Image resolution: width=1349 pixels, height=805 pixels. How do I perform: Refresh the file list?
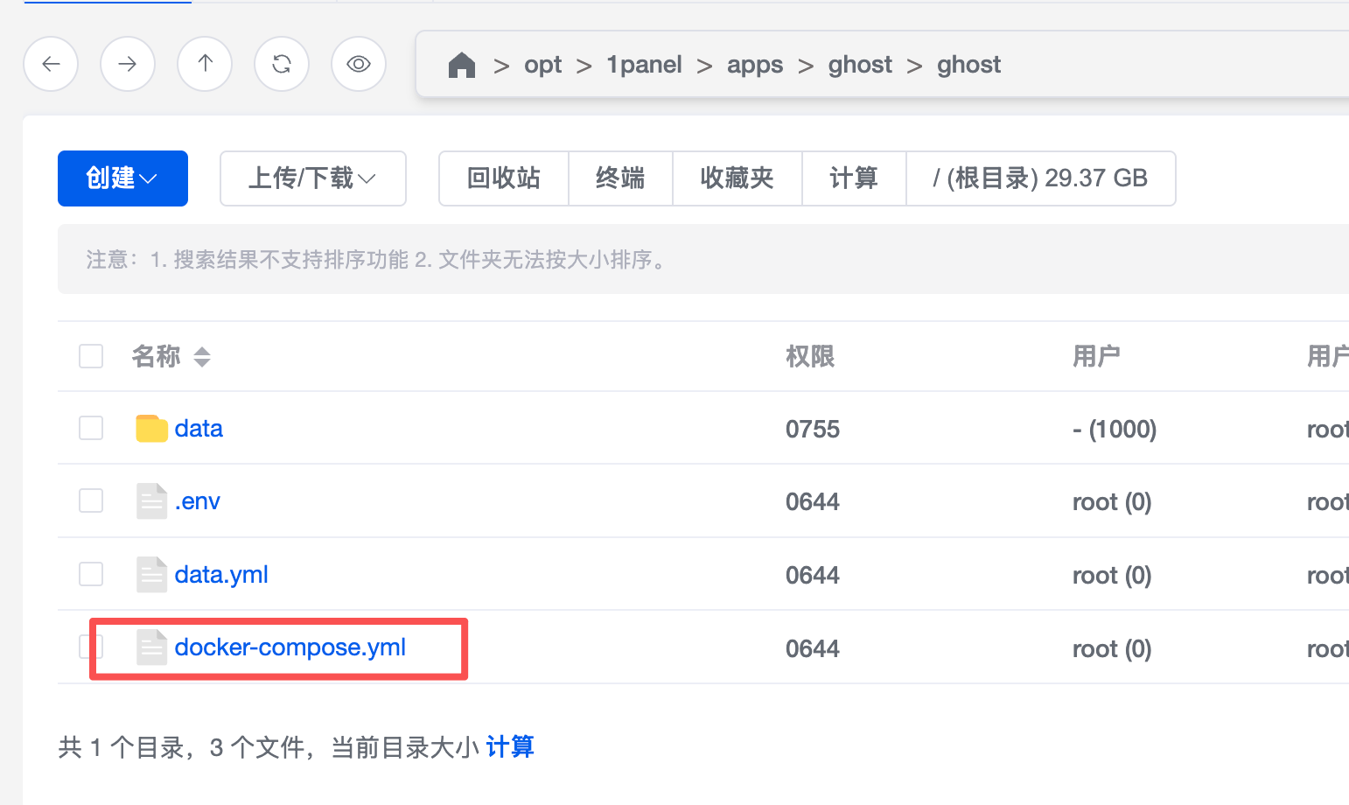pyautogui.click(x=282, y=64)
